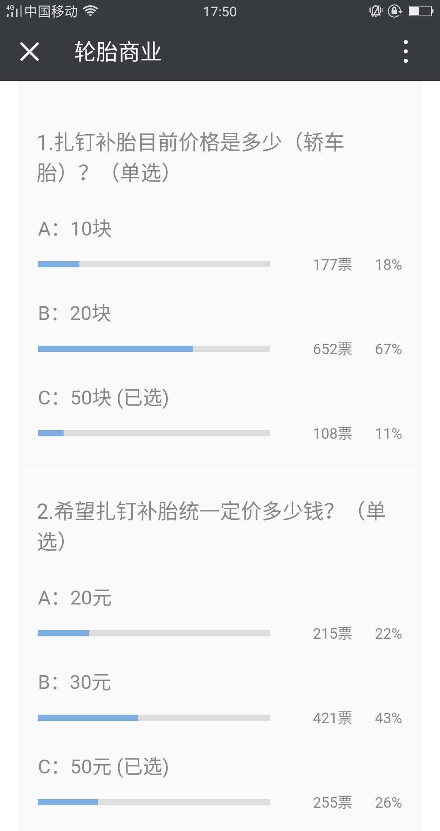440x831 pixels.
Task: Select option A: 20元
Action: (75, 598)
